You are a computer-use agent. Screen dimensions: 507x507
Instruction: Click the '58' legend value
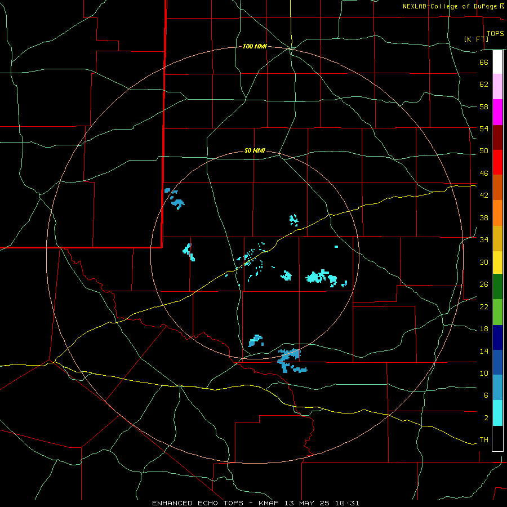point(484,106)
